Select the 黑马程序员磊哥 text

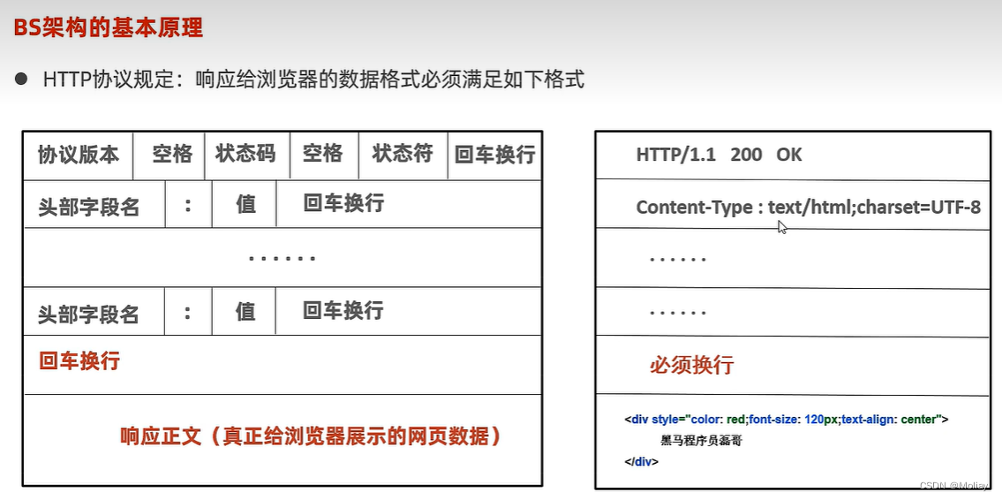click(702, 441)
